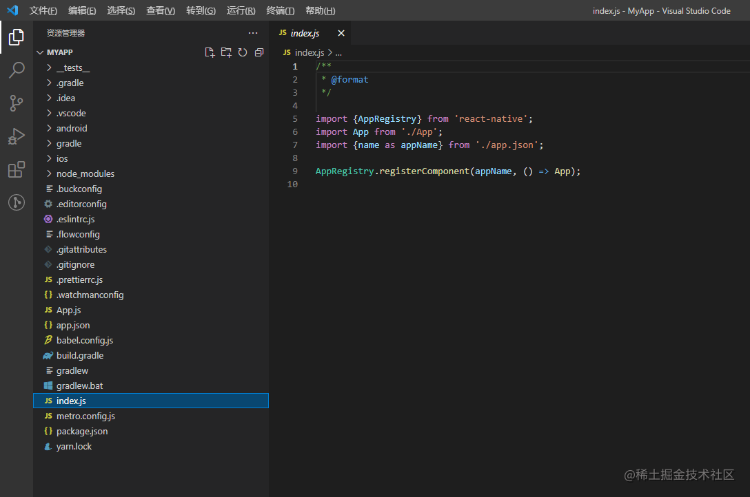The height and width of the screenshot is (497, 750).
Task: Click the index.js breadcrumb item
Action: click(309, 52)
